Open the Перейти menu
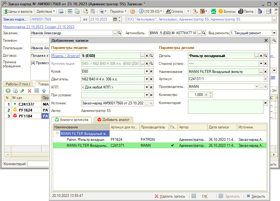 click(118, 12)
